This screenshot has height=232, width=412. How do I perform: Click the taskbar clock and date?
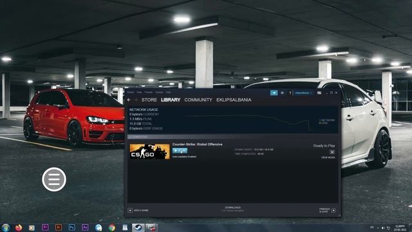[x=400, y=227]
